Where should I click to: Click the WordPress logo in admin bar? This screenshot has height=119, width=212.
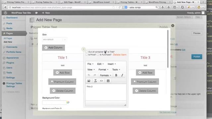(x=5, y=13)
